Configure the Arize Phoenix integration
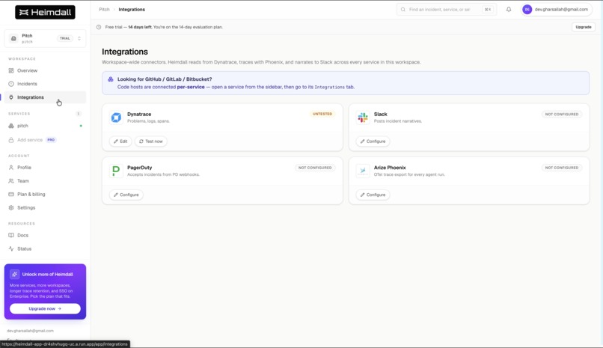The image size is (603, 348). (x=373, y=195)
